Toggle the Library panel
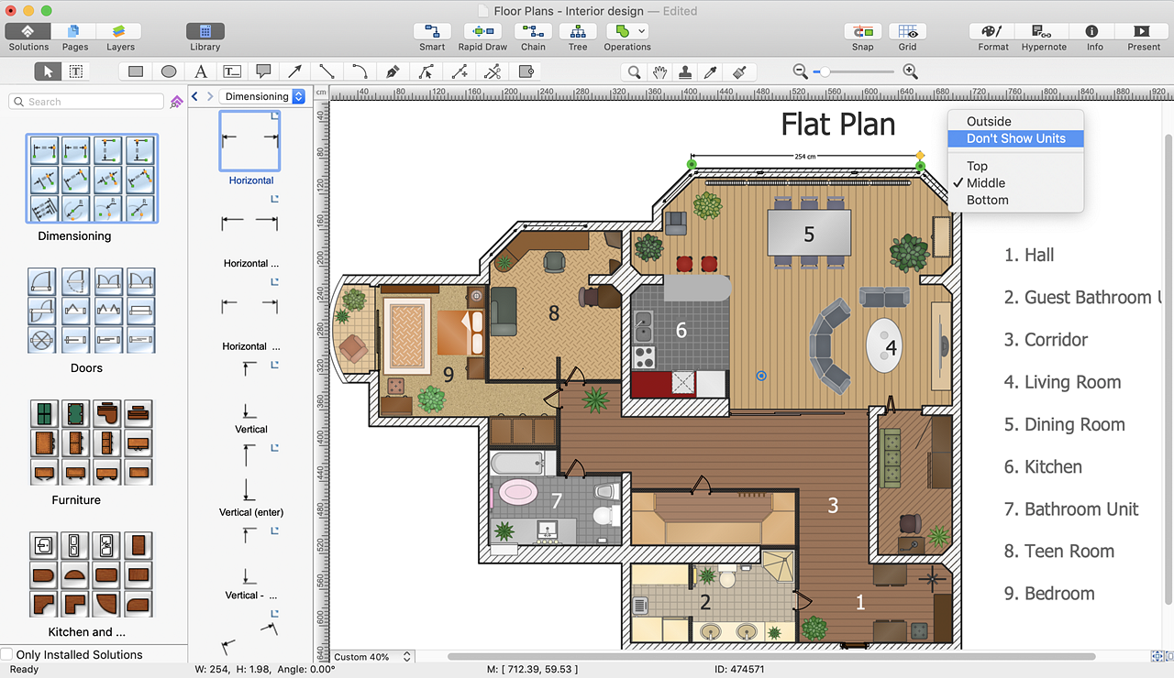1174x678 pixels. click(x=205, y=37)
